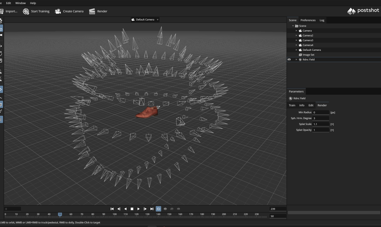Click the Splat Scale value field
Viewport: 381px width, 227px height.
[321, 124]
